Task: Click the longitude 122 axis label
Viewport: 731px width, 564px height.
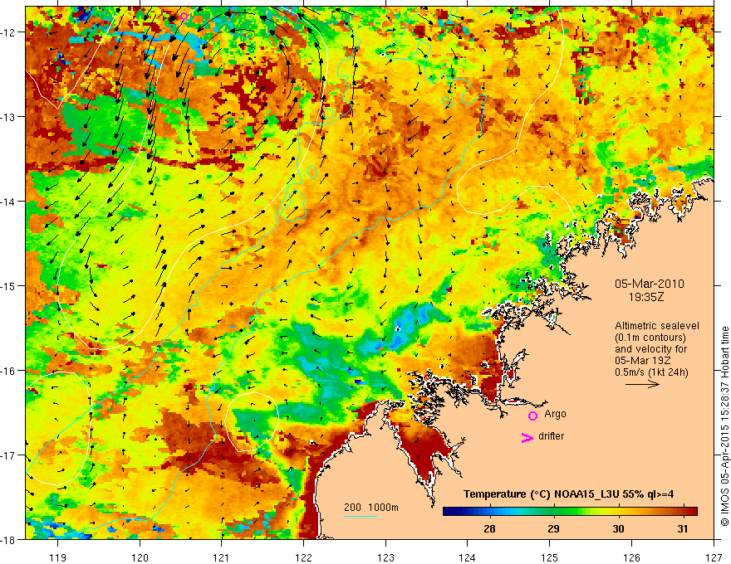Action: tap(303, 557)
